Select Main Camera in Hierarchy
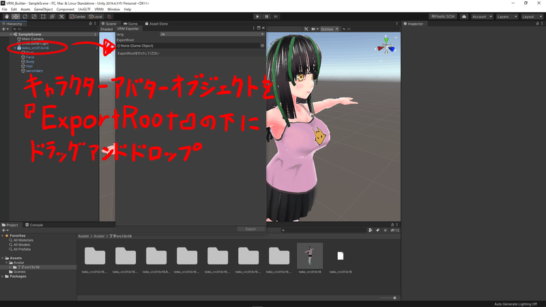The height and width of the screenshot is (307, 546). [32, 39]
